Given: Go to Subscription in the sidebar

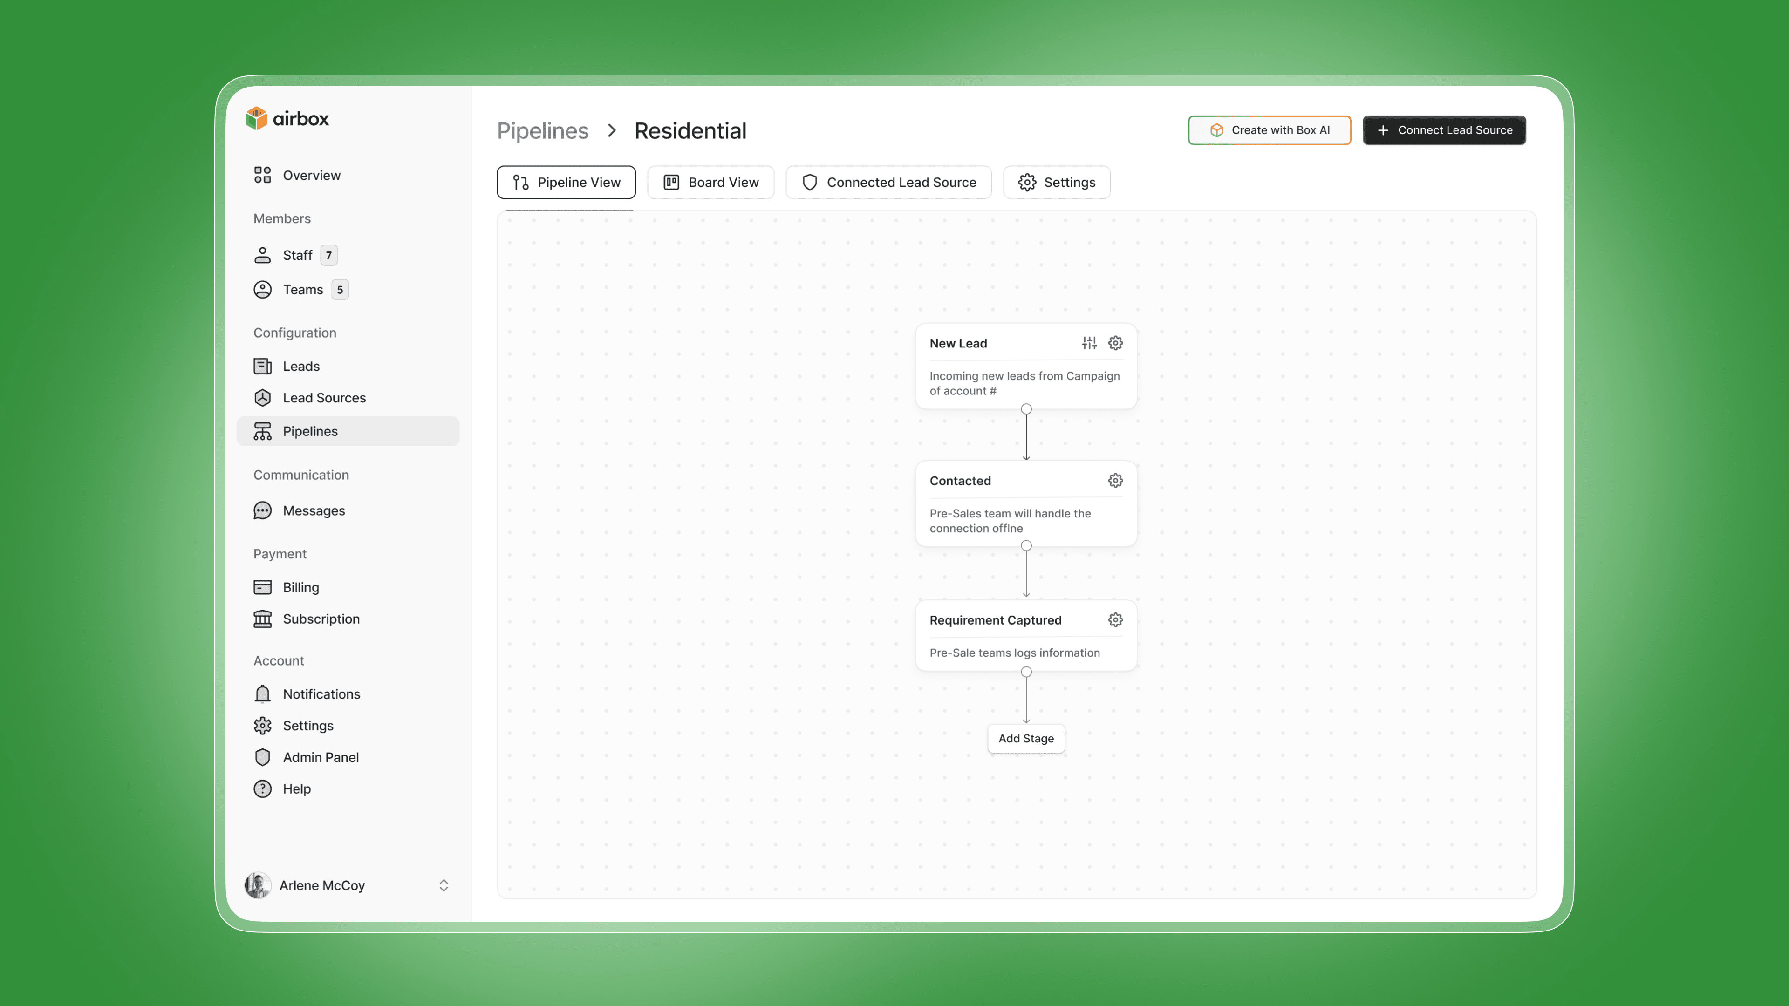Looking at the screenshot, I should (321, 619).
